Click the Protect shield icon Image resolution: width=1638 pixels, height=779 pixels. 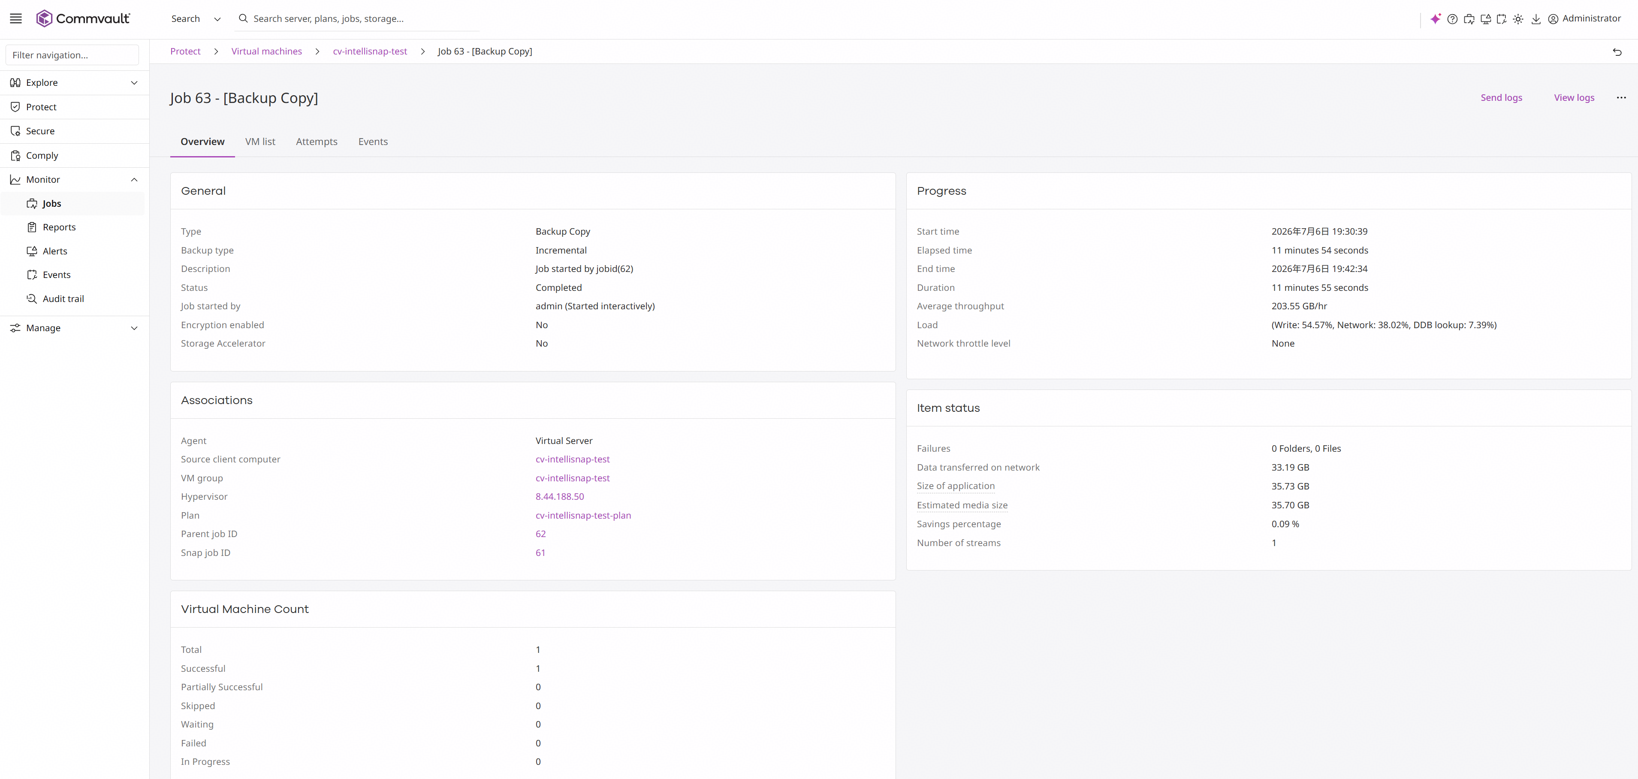point(15,107)
